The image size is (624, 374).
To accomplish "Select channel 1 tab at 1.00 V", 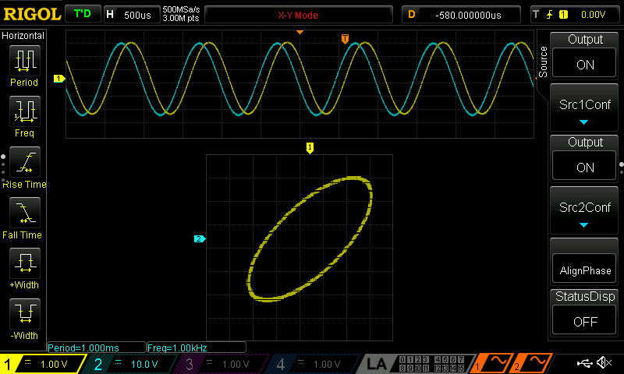I will [x=43, y=364].
